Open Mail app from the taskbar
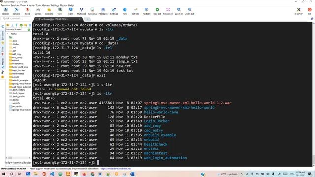The width and height of the screenshot is (315, 177). pyautogui.click(x=28, y=174)
